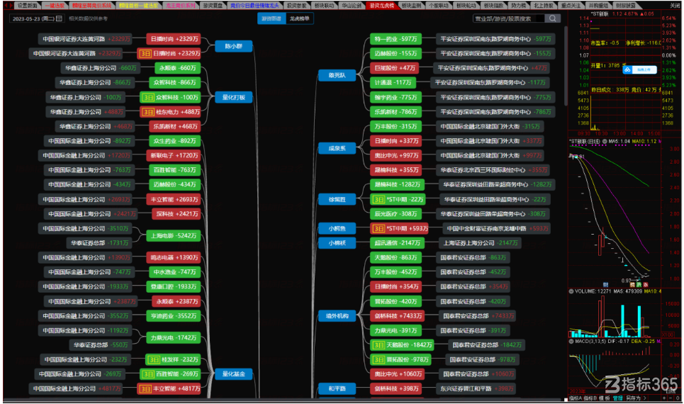Click the 指标B button
This screenshot has height=404, width=684.
click(x=590, y=398)
